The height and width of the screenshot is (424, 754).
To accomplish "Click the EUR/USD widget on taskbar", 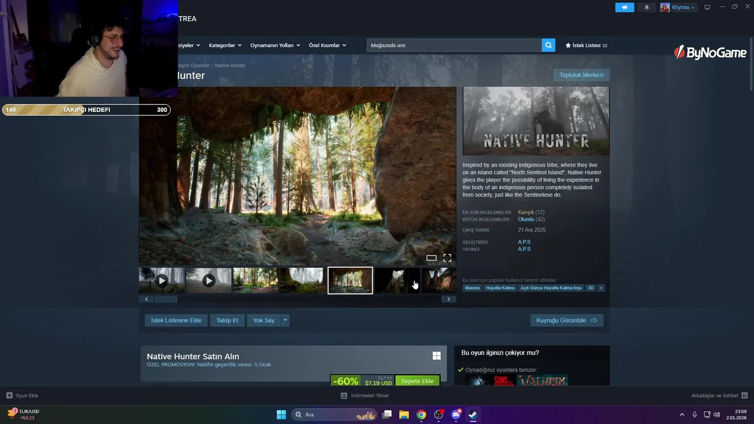I will click(x=24, y=415).
